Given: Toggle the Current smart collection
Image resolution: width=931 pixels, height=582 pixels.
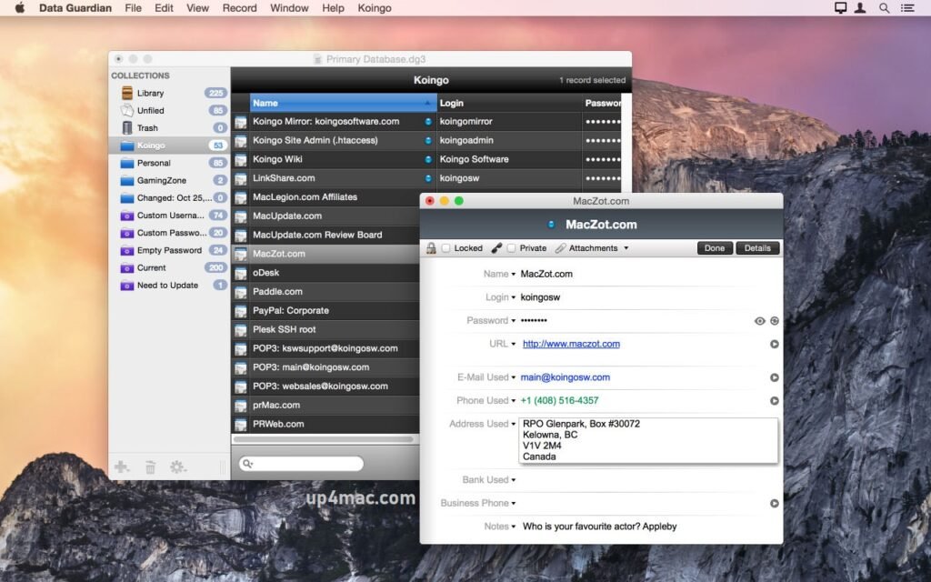Looking at the screenshot, I should click(x=153, y=267).
